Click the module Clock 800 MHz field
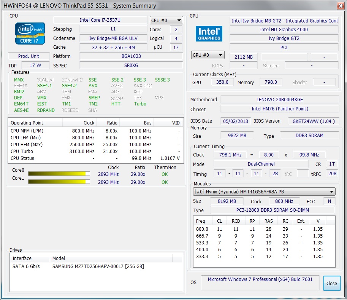Screen dimensions: 347x300 tap(284, 201)
